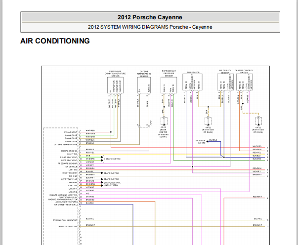The height and width of the screenshot is (245, 298).
Task: Click the 'CENT LOCK BUTTON' pin label
Action: tap(68, 227)
